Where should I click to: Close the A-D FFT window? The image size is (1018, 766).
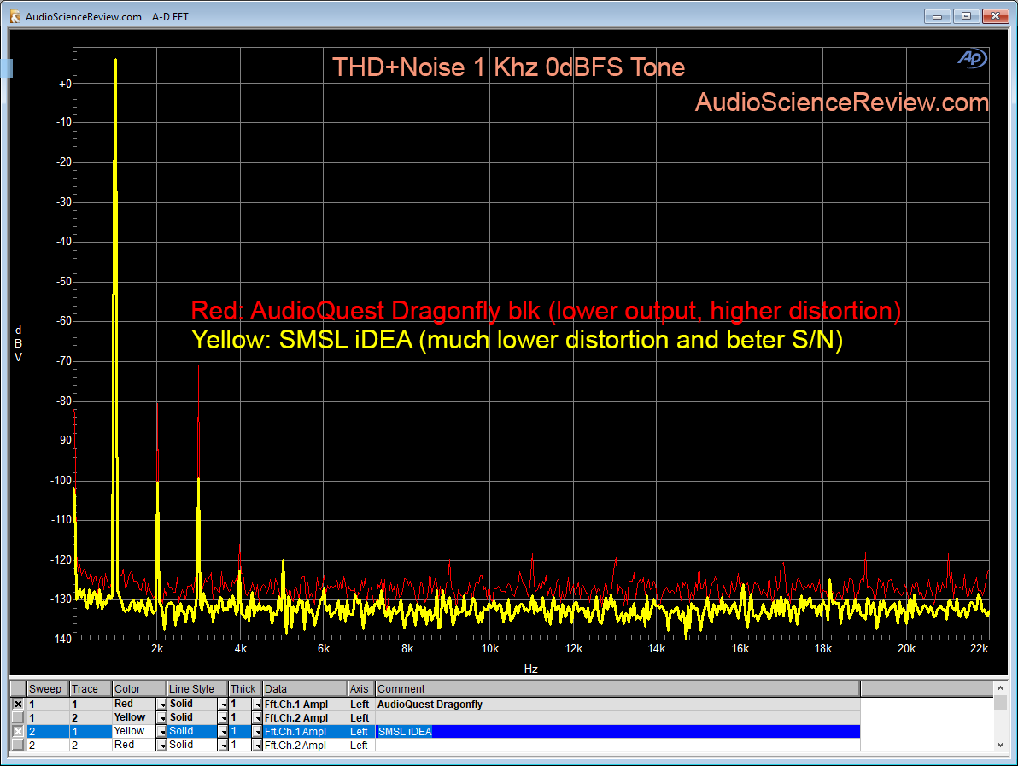point(995,16)
